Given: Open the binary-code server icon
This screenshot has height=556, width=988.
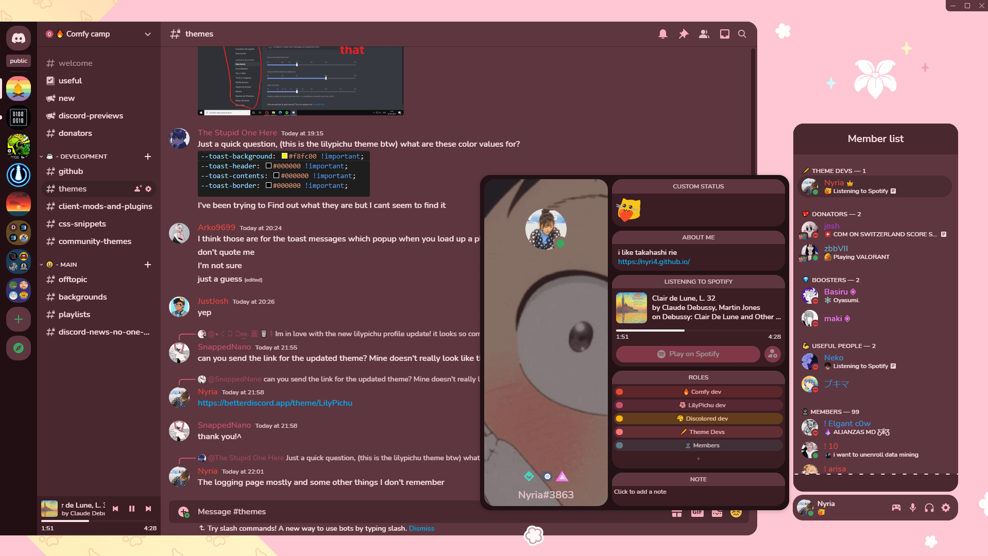Looking at the screenshot, I should (x=19, y=117).
